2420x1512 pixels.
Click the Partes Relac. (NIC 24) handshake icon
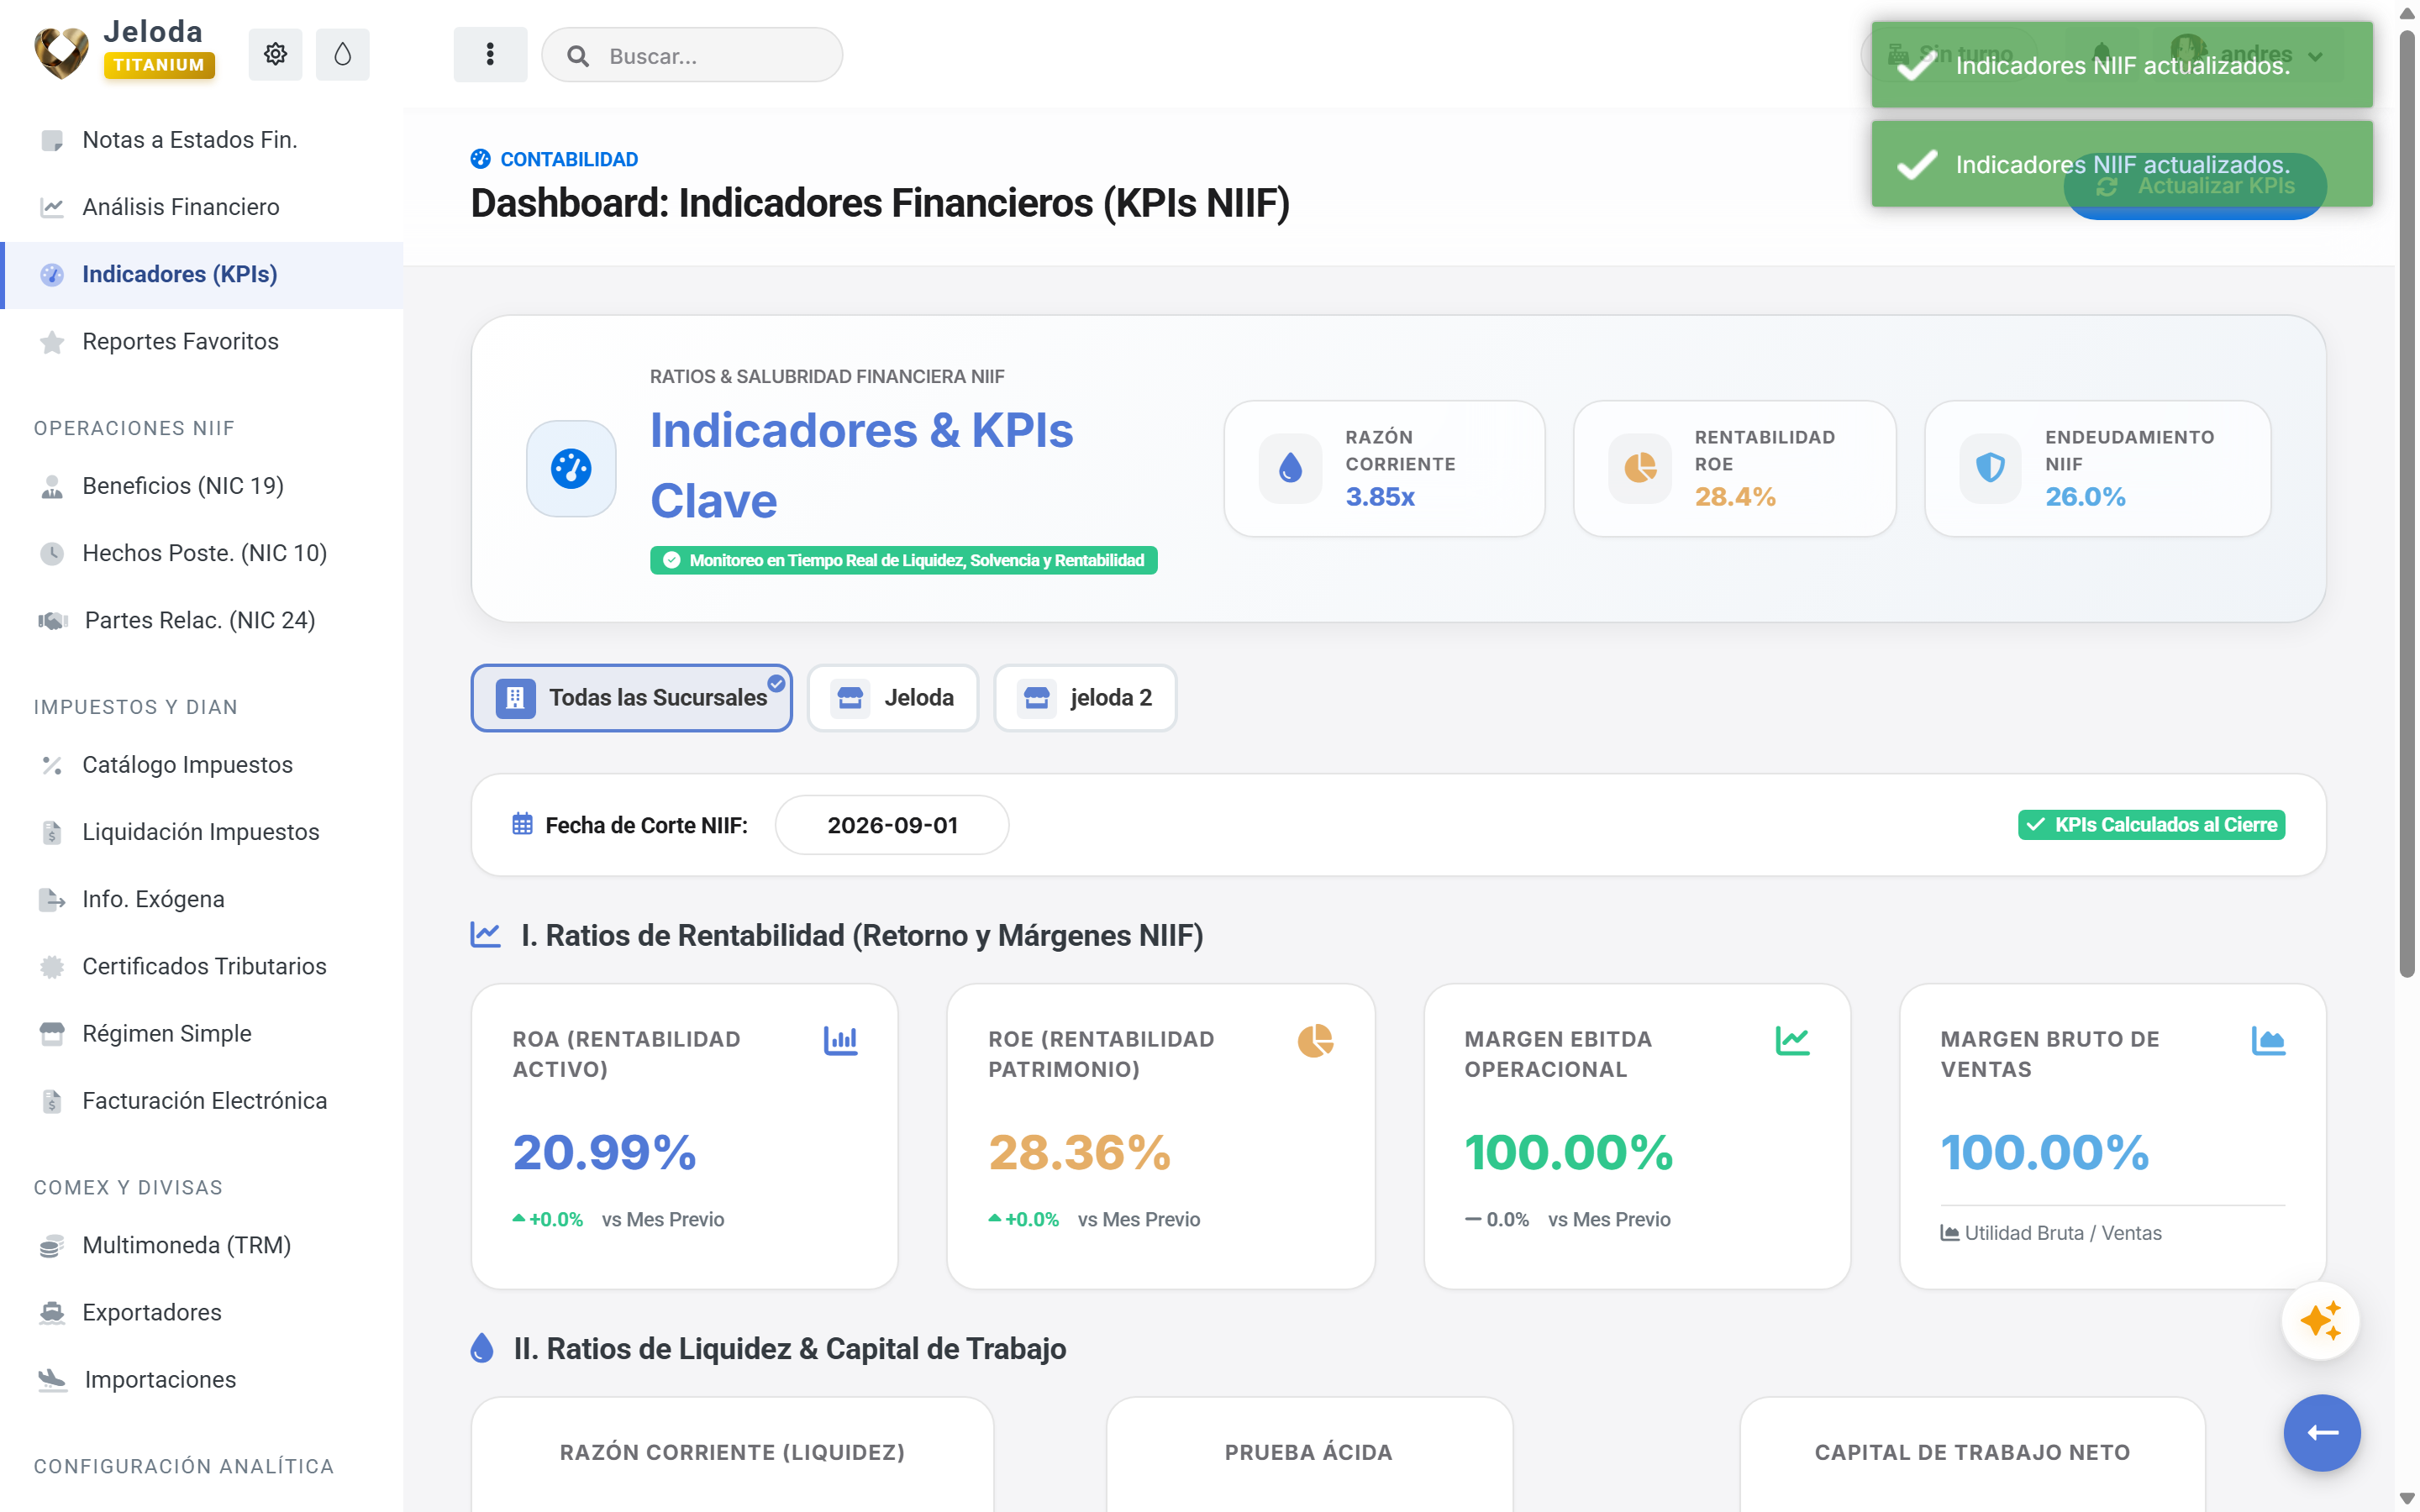[53, 620]
